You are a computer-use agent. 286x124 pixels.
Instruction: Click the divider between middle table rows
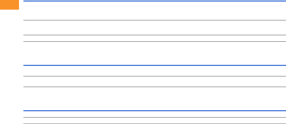tap(155, 76)
